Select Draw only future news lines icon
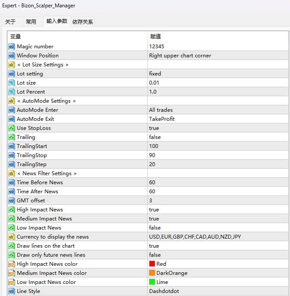This screenshot has width=290, height=296. (12, 255)
